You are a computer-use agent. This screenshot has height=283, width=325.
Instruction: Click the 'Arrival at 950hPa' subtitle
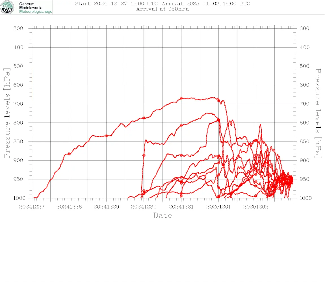pyautogui.click(x=162, y=9)
